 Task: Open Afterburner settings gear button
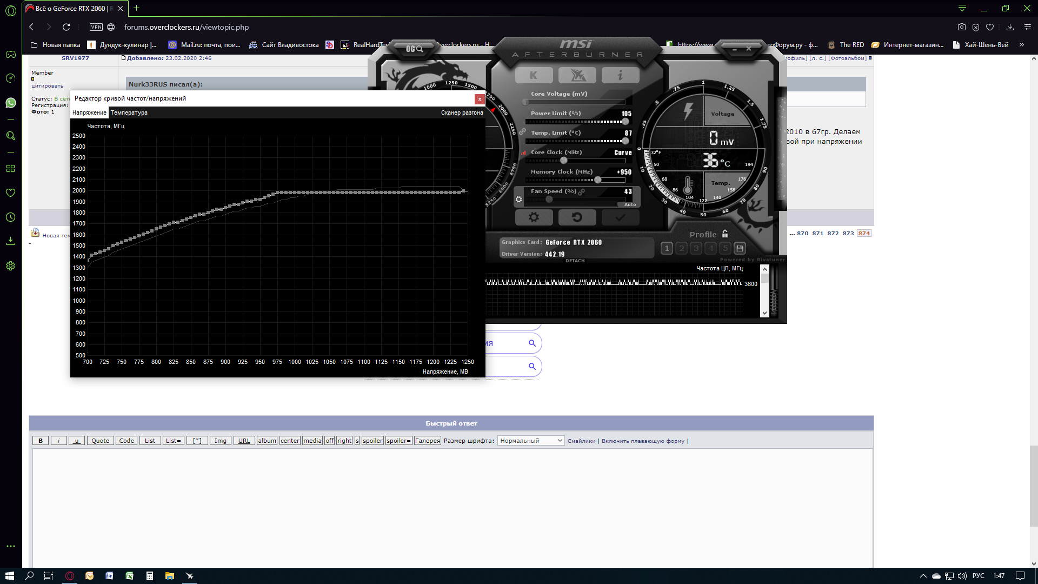click(534, 217)
